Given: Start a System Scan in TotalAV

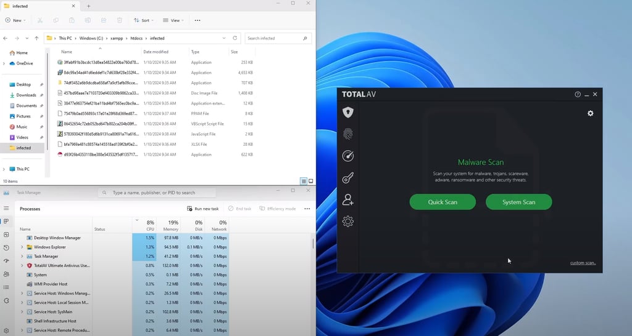Looking at the screenshot, I should pos(518,202).
